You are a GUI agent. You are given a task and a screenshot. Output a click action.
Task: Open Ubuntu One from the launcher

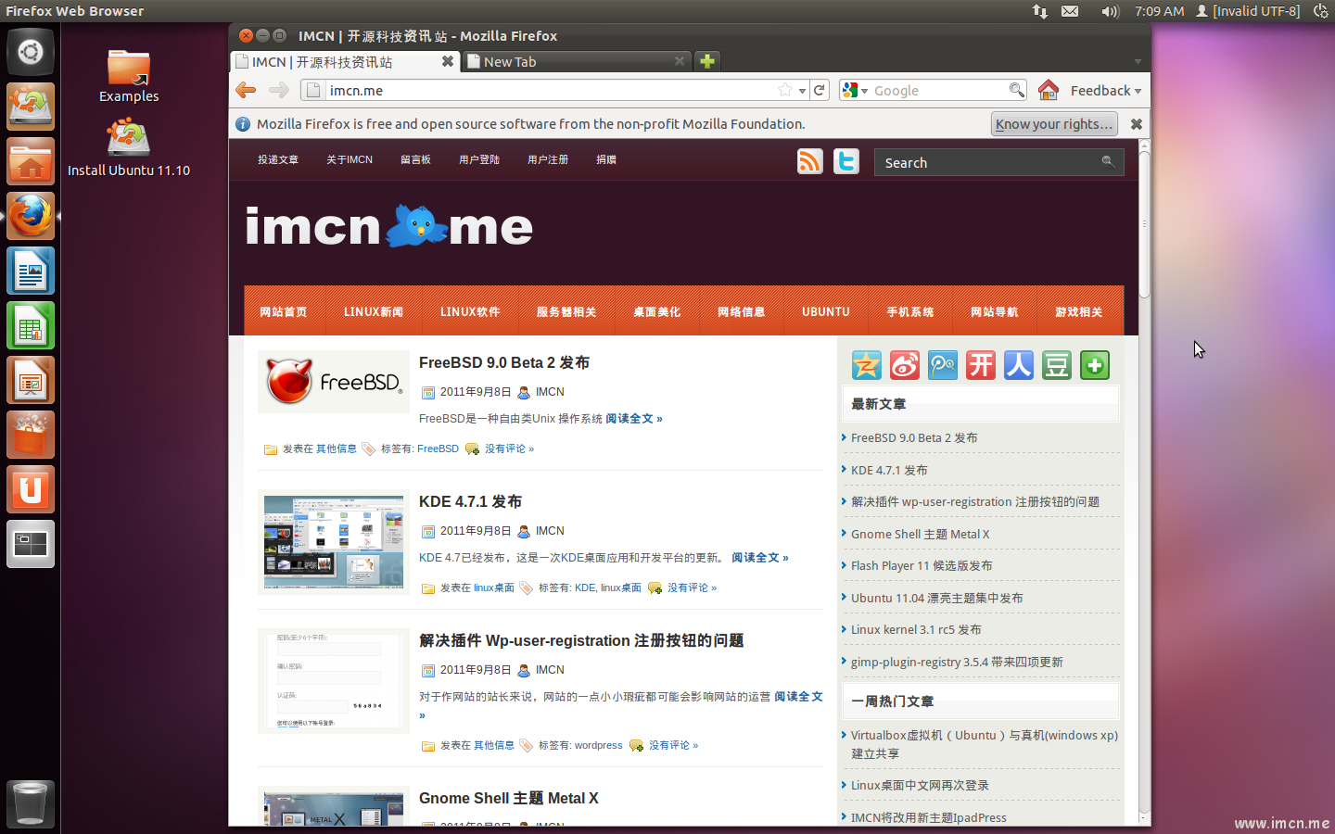point(31,489)
